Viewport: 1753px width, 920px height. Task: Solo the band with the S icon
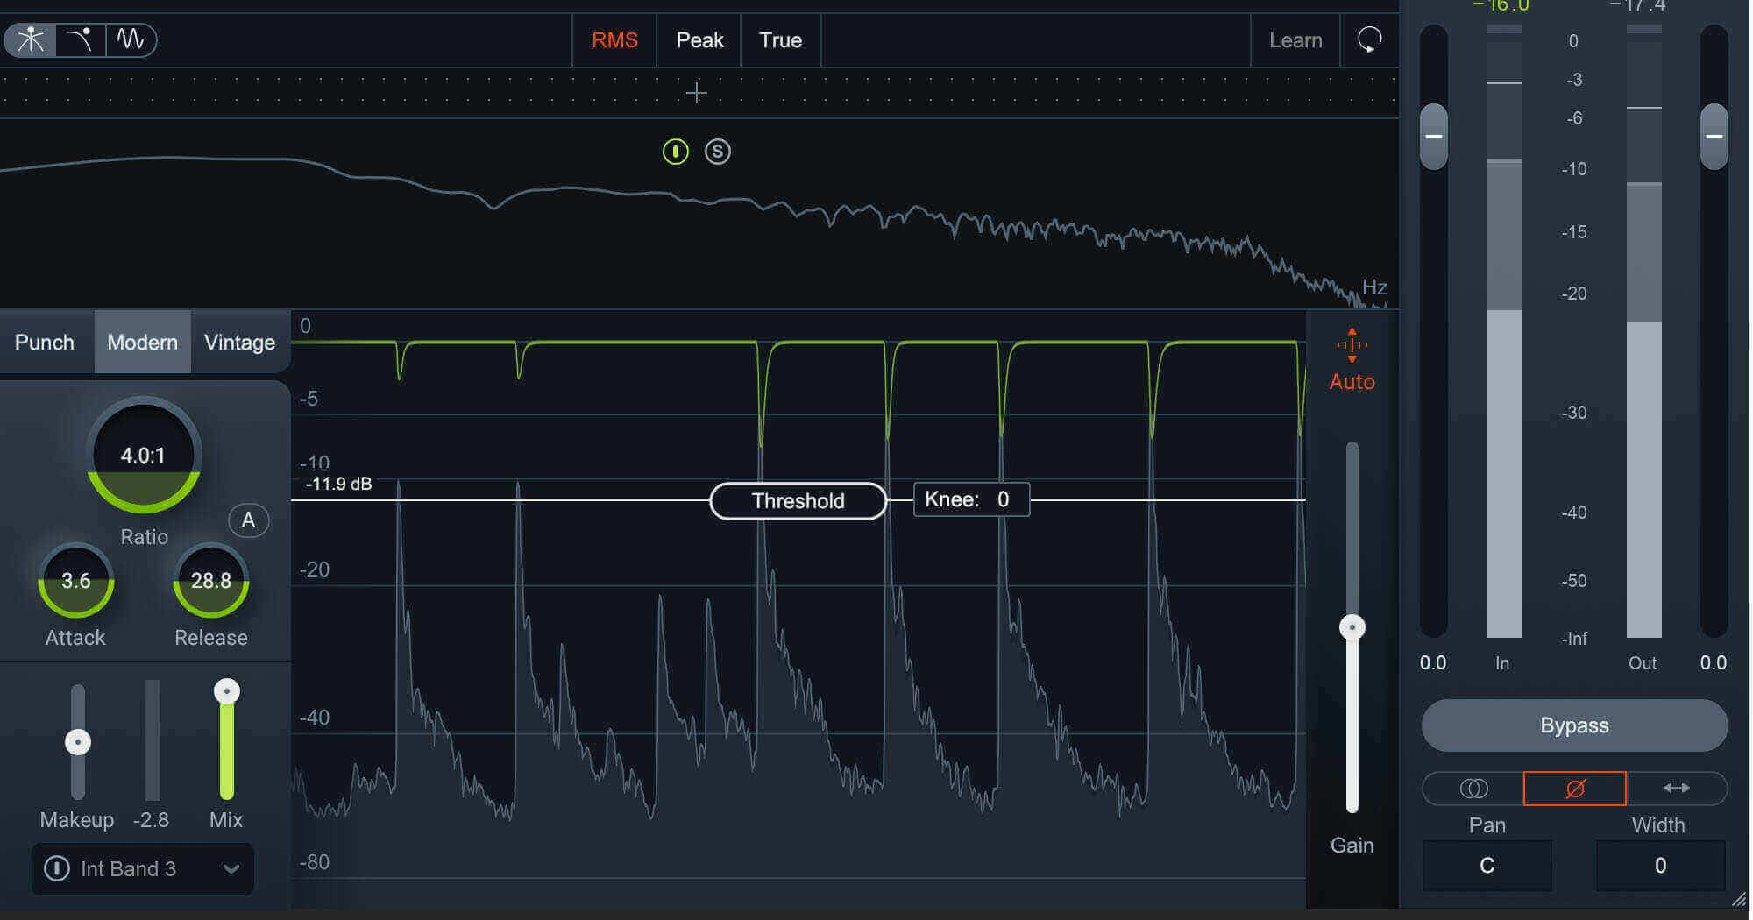tap(718, 152)
